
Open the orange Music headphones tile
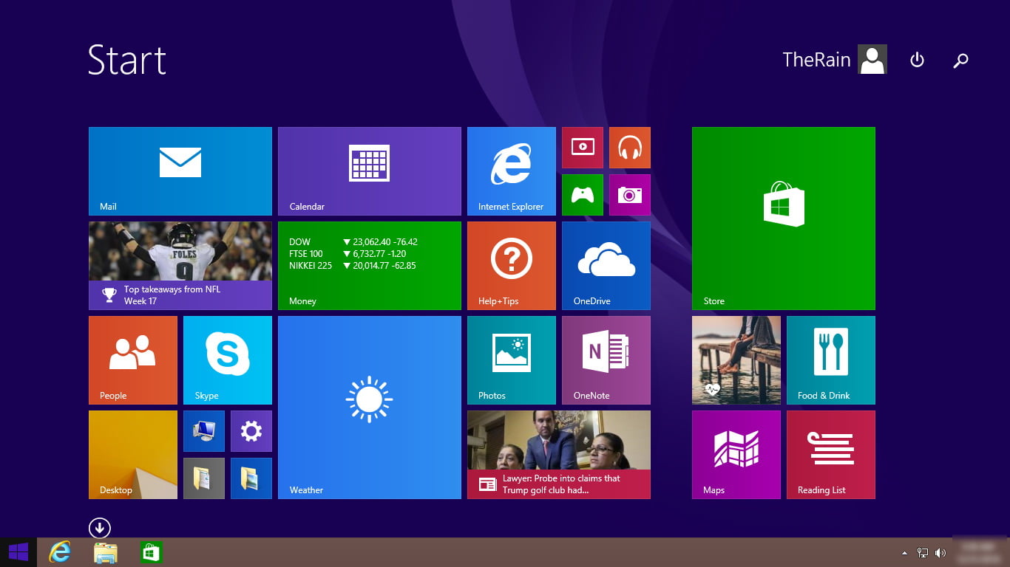630,148
